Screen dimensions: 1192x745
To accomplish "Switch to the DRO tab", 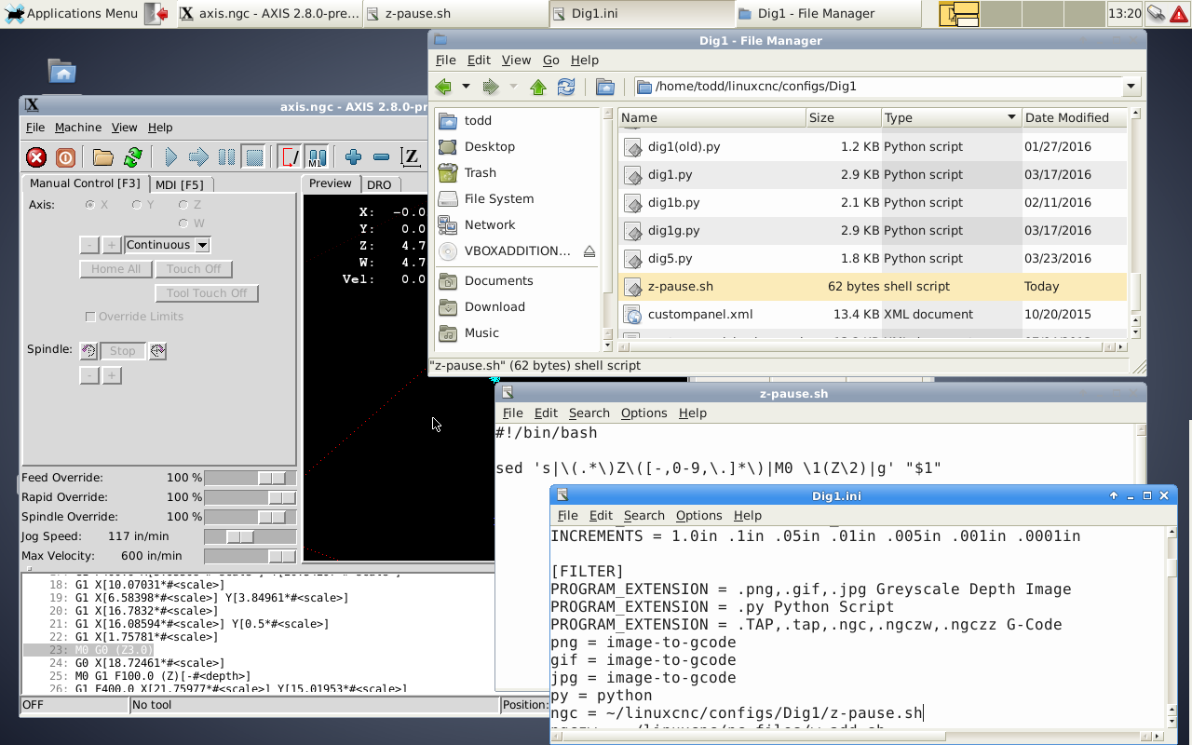I will coord(379,184).
